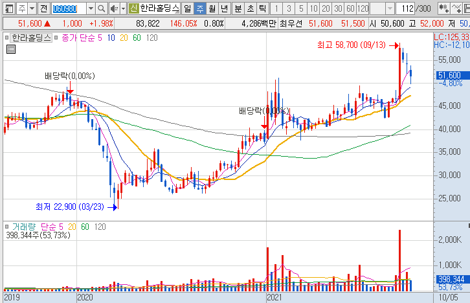Viewport: 470px width, 303px height.
Task: Click the speaker sound icon
Action: click(114, 8)
